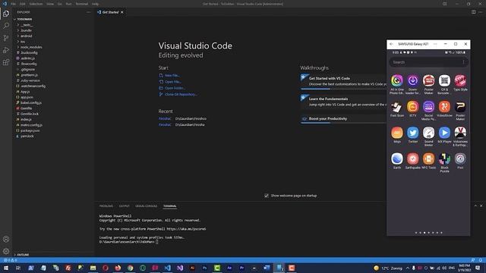Open Firefox from the Windows taskbar
Screen dimensions: 486x273
coord(118,268)
